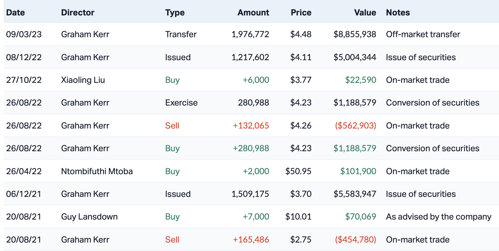The image size is (499, 251).
Task: Click the Value column header
Action: (365, 12)
